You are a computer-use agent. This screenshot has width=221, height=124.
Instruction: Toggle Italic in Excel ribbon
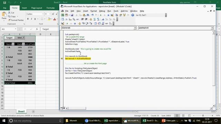pyautogui.click(x=31, y=19)
